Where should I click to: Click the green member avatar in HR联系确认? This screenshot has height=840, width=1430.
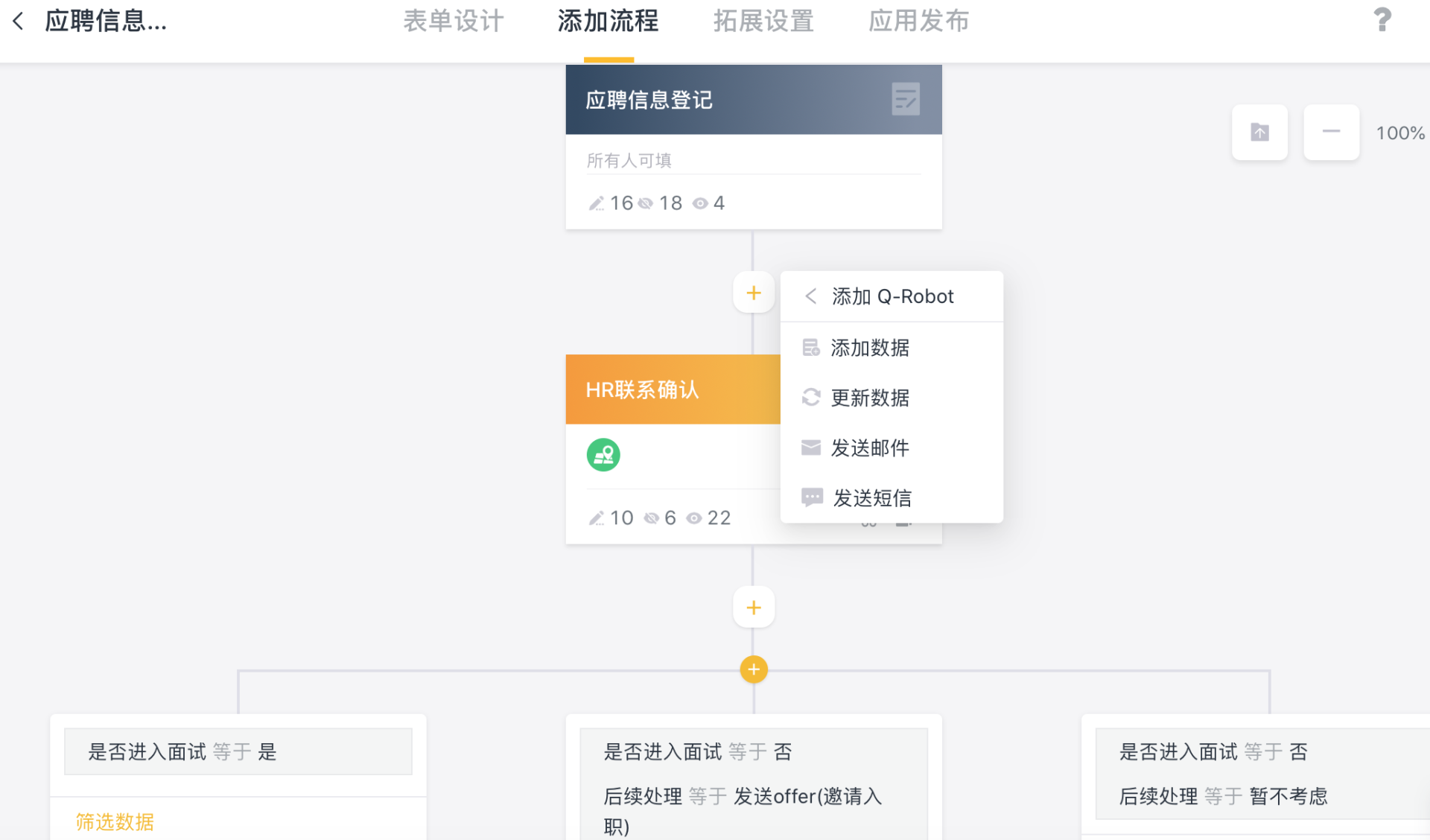click(x=603, y=454)
